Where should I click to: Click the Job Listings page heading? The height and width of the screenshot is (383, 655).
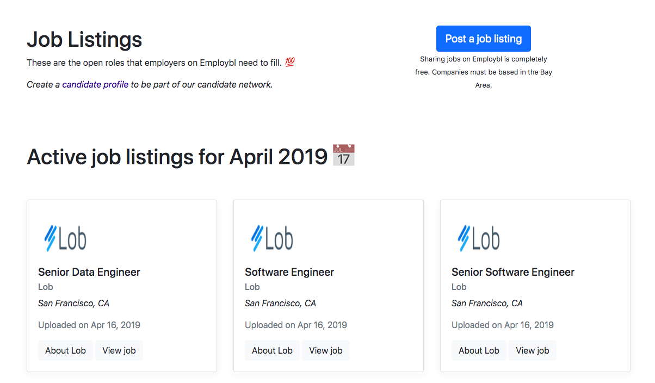click(x=84, y=39)
